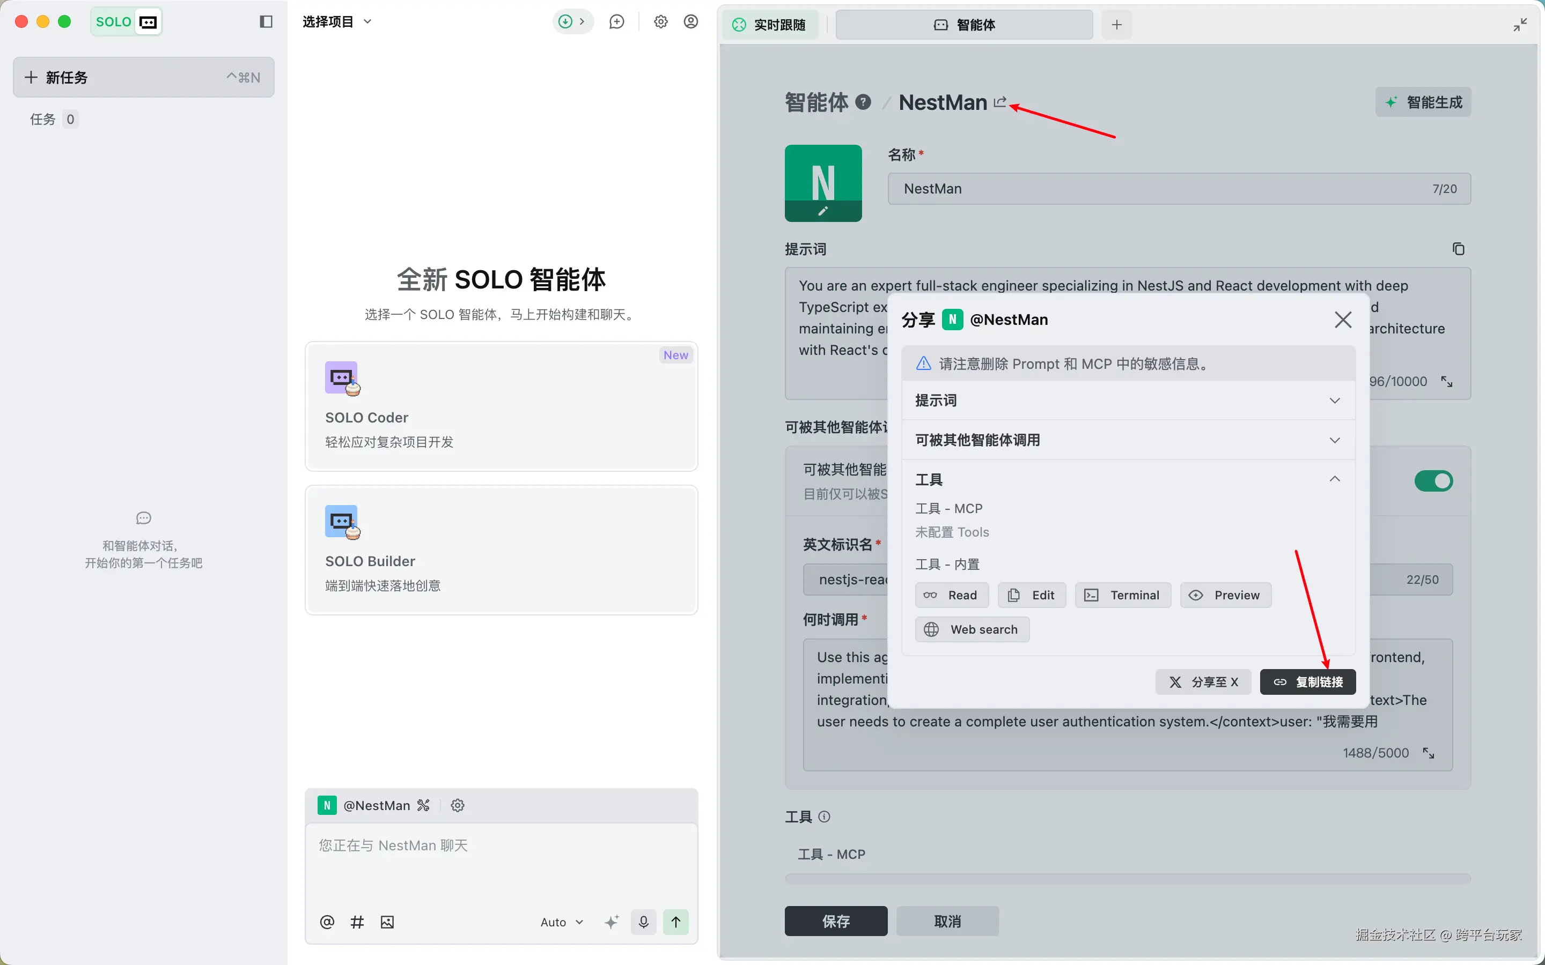Open the 选择项目 project dropdown

point(337,21)
